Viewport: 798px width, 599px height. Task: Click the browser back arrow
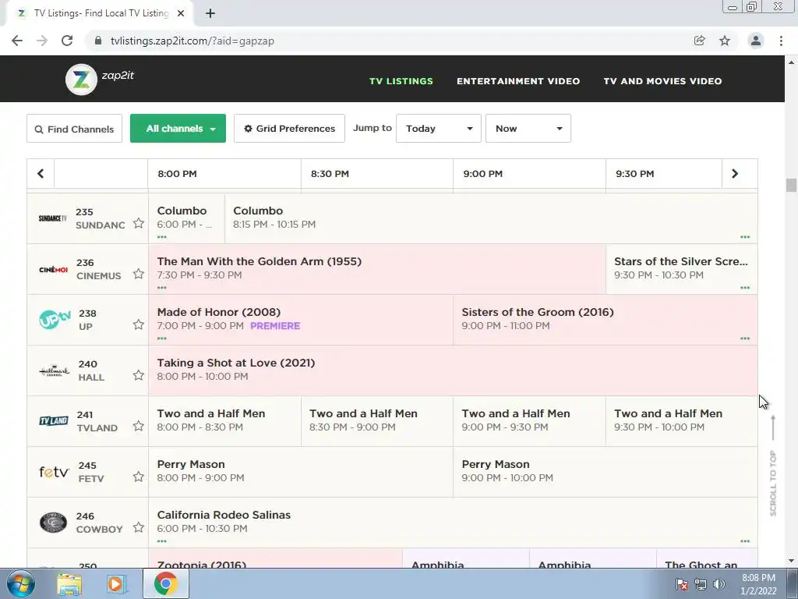tap(17, 41)
